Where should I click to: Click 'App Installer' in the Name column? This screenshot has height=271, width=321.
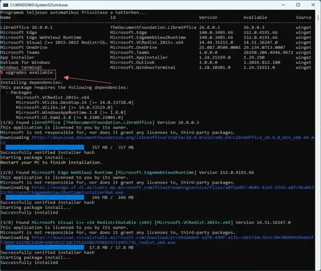pos(17,57)
